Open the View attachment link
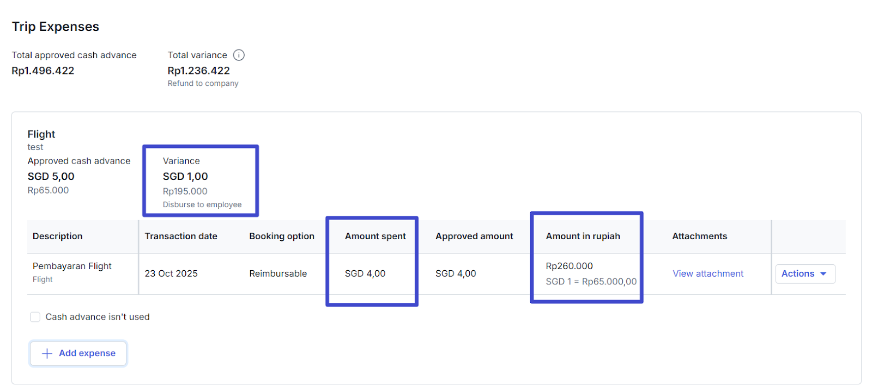This screenshot has height=392, width=872. 707,273
